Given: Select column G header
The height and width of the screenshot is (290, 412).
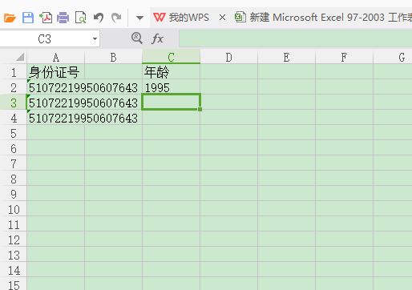Looking at the screenshot, I should pyautogui.click(x=393, y=57).
